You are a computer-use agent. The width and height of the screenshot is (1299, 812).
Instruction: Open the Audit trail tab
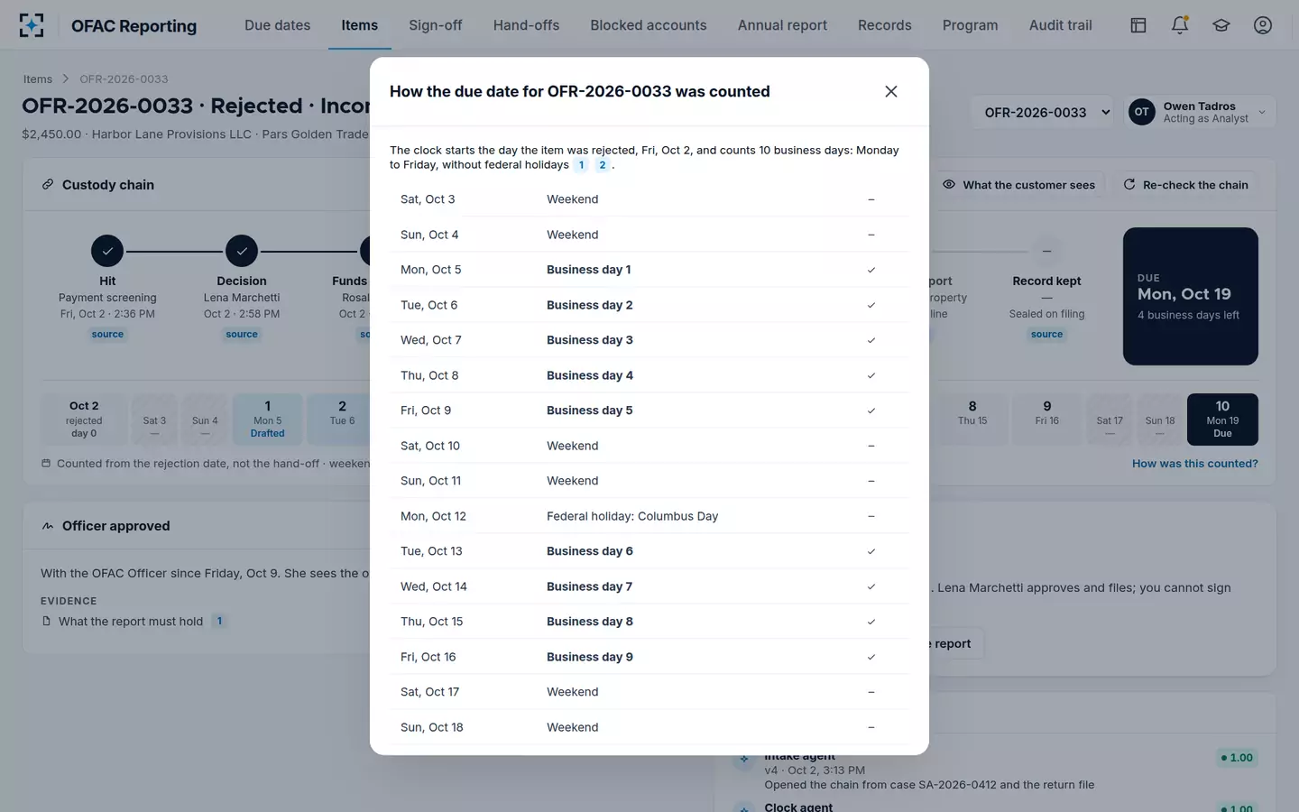pyautogui.click(x=1061, y=25)
